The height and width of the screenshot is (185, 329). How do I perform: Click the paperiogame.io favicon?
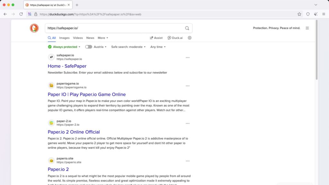[51, 85]
